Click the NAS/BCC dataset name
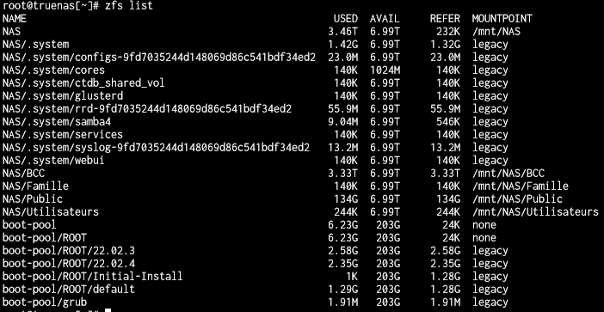 pos(23,173)
